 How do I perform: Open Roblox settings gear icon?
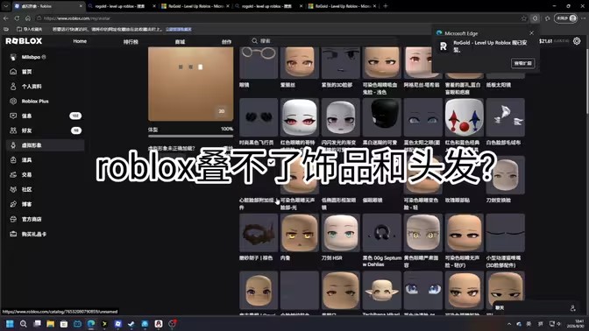pyautogui.click(x=577, y=41)
